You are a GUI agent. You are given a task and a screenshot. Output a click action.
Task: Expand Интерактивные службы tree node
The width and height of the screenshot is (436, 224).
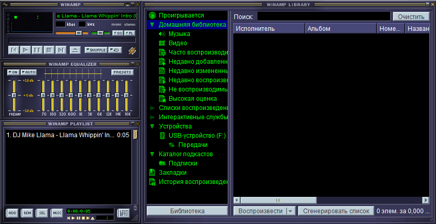click(x=152, y=117)
